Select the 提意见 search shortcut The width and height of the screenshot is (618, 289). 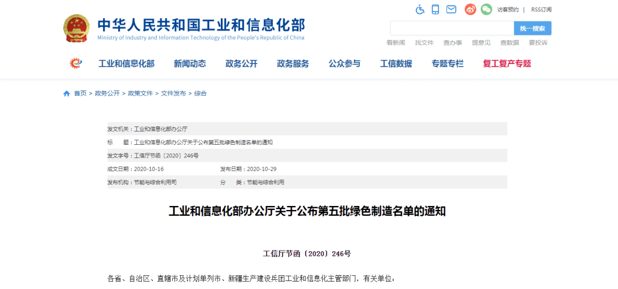[481, 42]
